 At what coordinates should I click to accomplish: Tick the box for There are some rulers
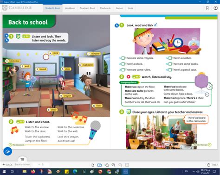tap(123, 70)
